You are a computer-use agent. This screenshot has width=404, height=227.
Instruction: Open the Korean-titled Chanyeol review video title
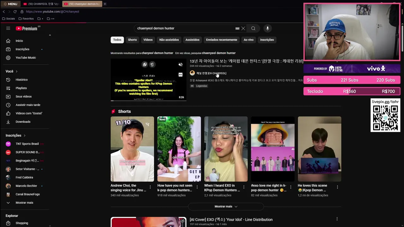[246, 61]
